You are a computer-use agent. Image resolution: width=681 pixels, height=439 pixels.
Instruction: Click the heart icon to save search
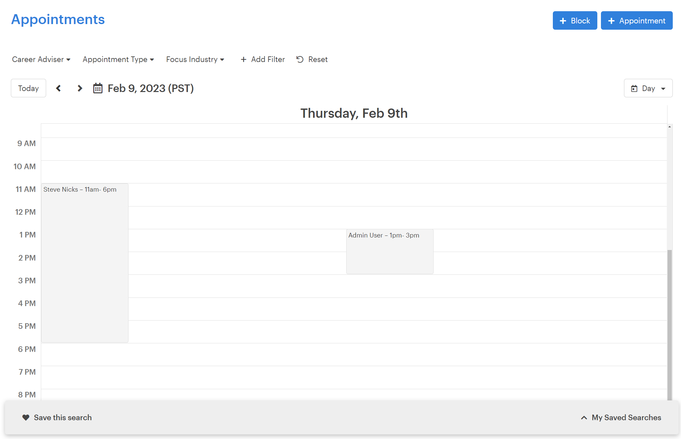click(x=26, y=418)
